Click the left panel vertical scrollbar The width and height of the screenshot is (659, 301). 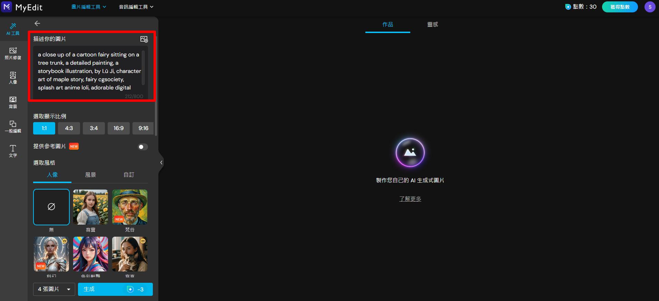[156, 86]
